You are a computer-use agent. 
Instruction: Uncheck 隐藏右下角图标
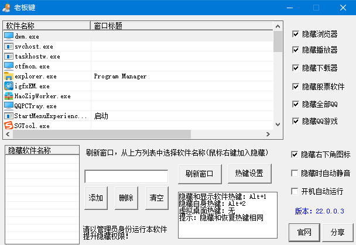pos(295,154)
